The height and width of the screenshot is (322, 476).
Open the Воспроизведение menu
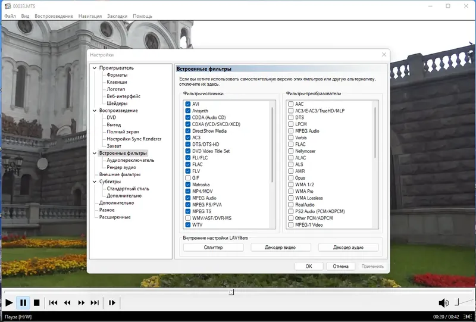[x=54, y=16]
